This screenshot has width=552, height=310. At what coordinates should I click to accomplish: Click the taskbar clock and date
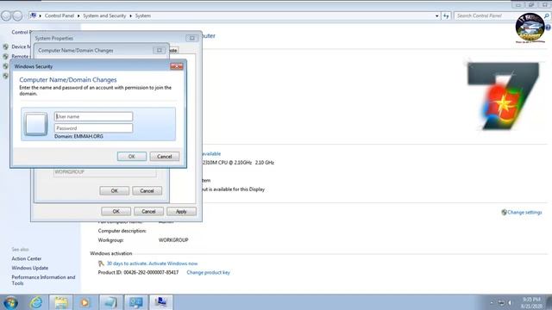coord(531,302)
